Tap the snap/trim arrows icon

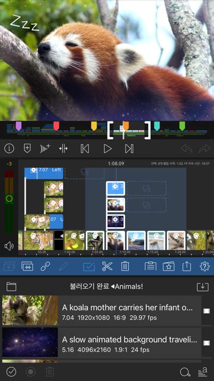click(x=63, y=148)
